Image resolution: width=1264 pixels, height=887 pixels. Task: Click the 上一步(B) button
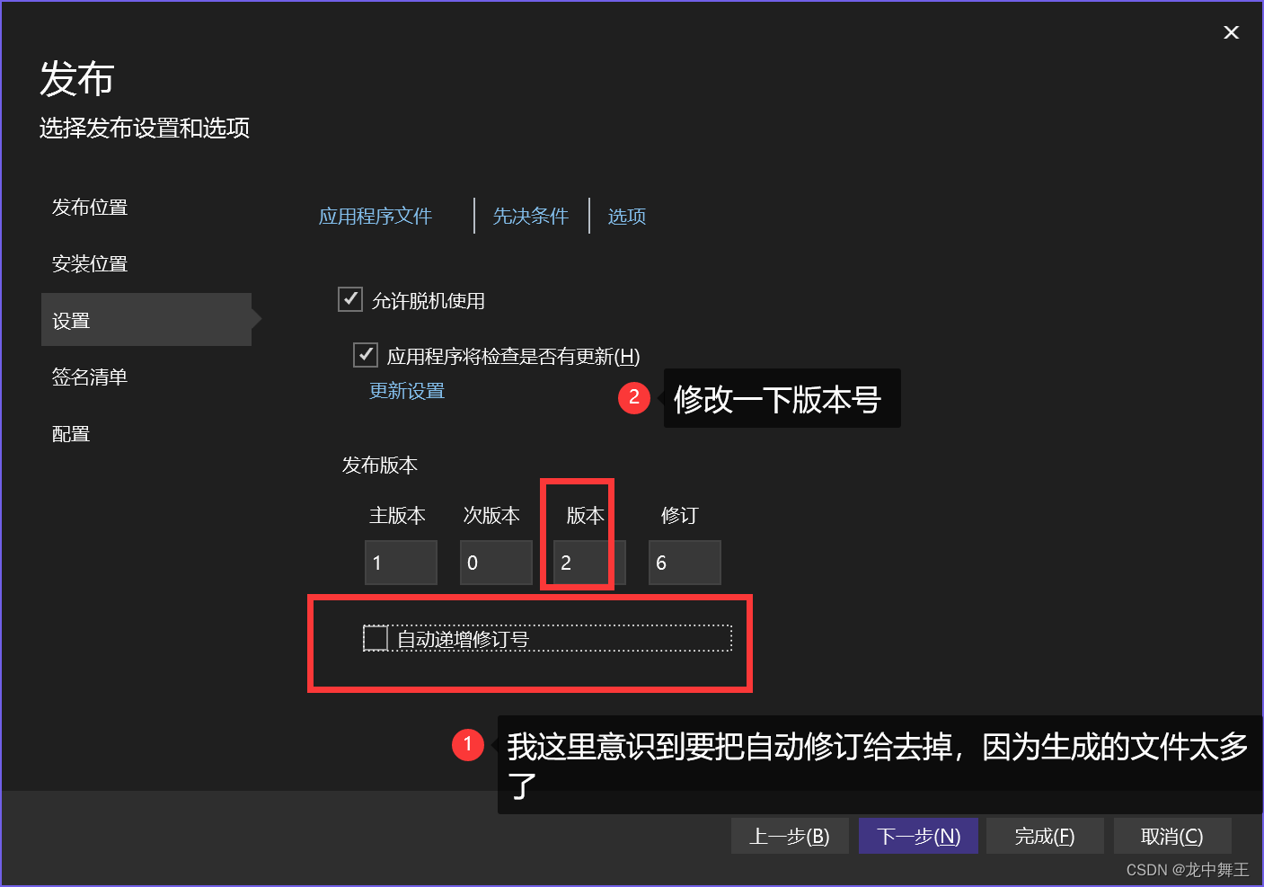(x=790, y=837)
